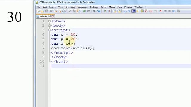The width and height of the screenshot is (191, 107).
Task: Click the number 20 on line 5
Action: [x=73, y=39]
